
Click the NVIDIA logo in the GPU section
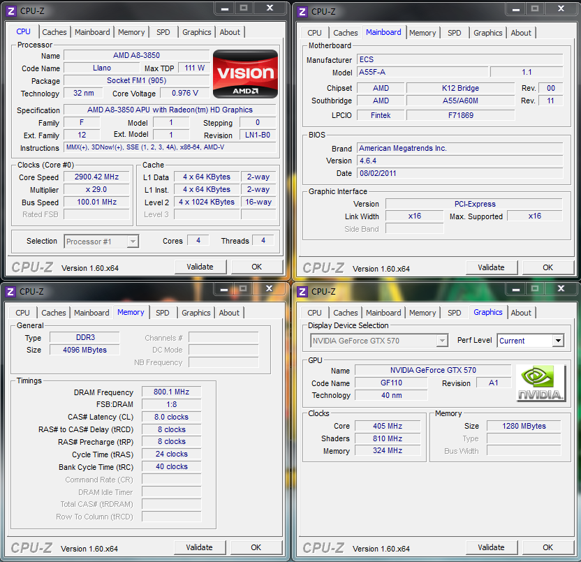[x=540, y=383]
